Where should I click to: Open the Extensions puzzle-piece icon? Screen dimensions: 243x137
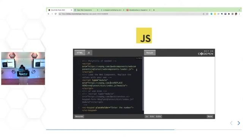(x=229, y=14)
